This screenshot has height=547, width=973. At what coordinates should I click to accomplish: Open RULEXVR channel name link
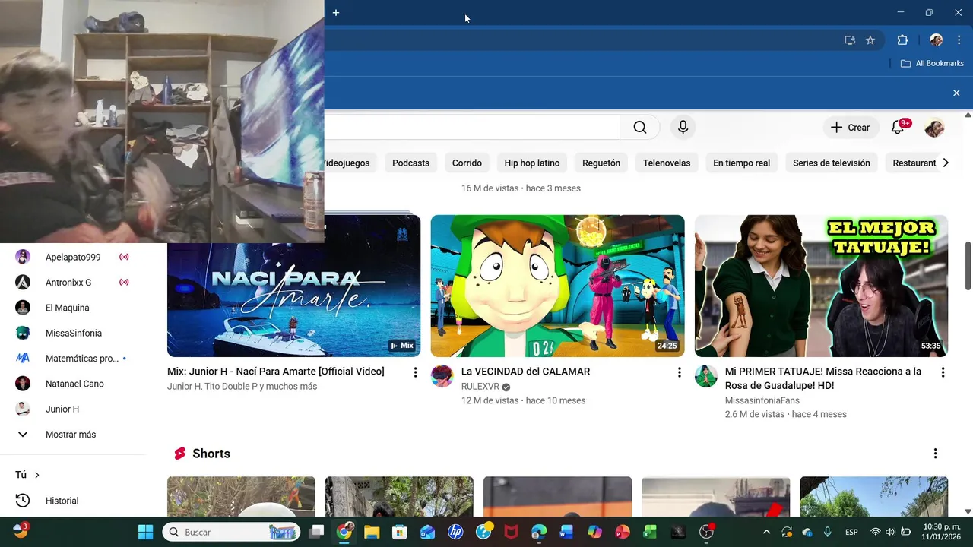click(x=480, y=387)
